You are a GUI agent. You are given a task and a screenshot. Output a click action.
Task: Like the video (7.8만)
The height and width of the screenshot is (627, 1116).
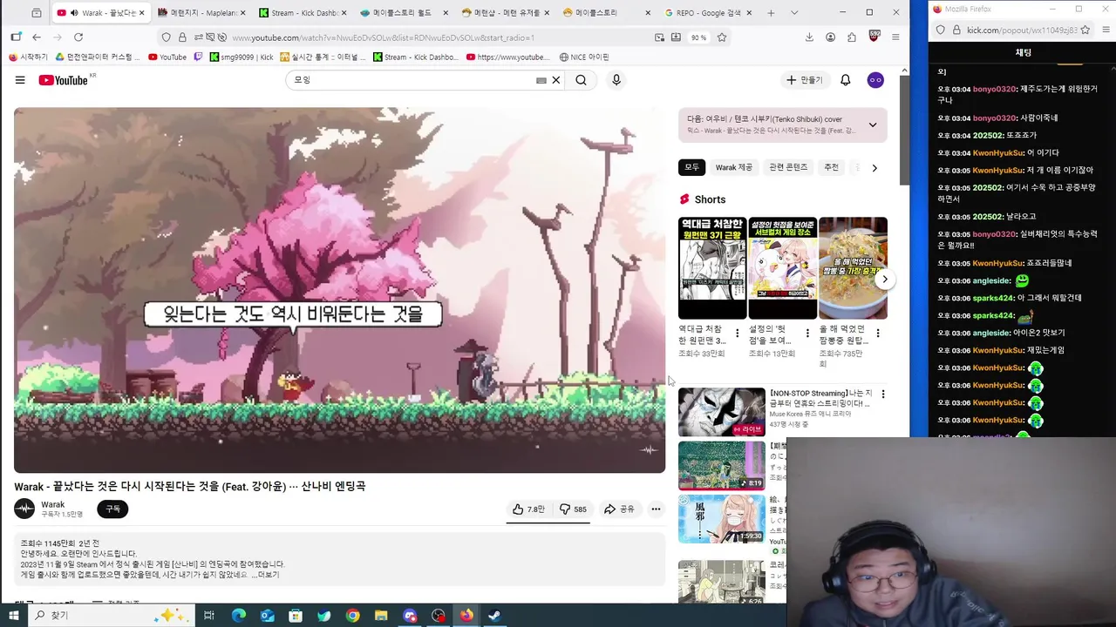[x=528, y=509]
